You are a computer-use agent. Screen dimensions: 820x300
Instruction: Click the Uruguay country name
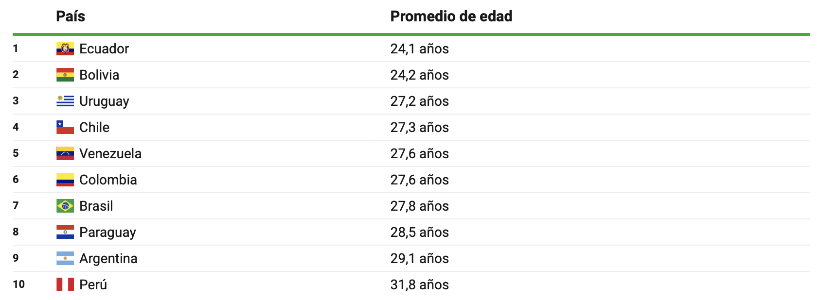pos(104,101)
